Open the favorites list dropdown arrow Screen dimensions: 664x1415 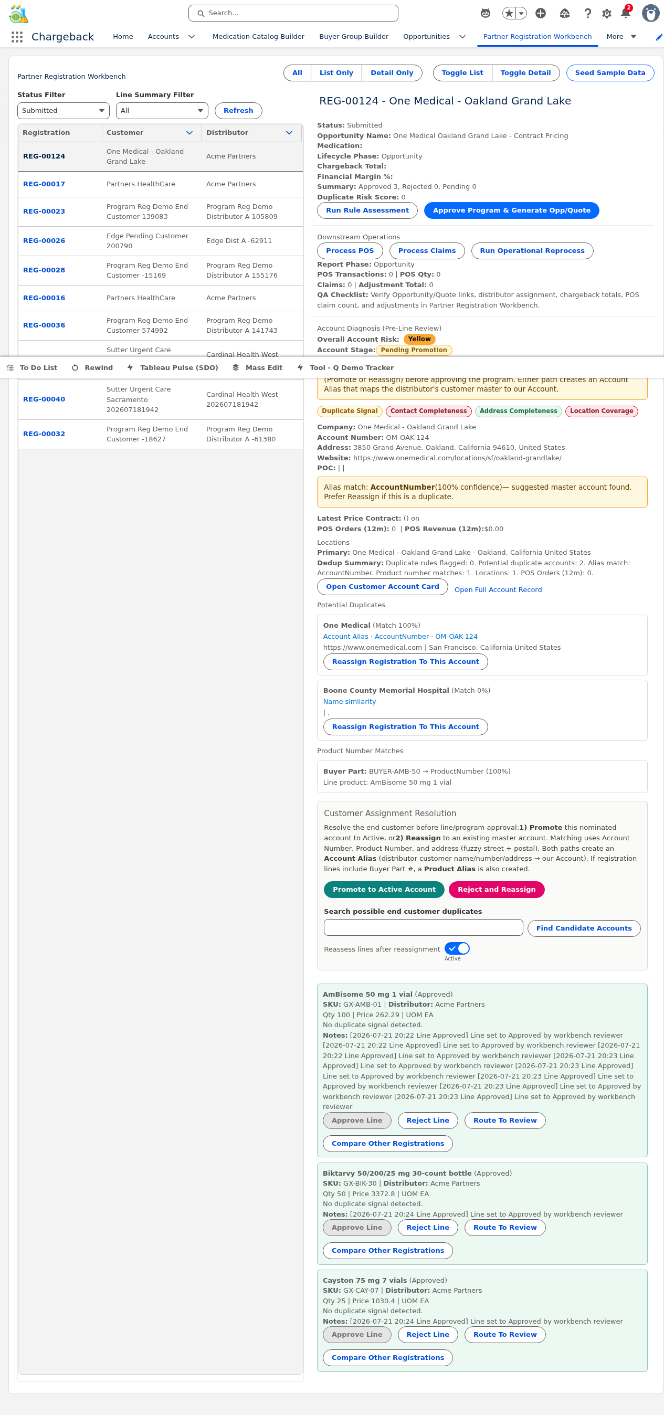pyautogui.click(x=521, y=13)
